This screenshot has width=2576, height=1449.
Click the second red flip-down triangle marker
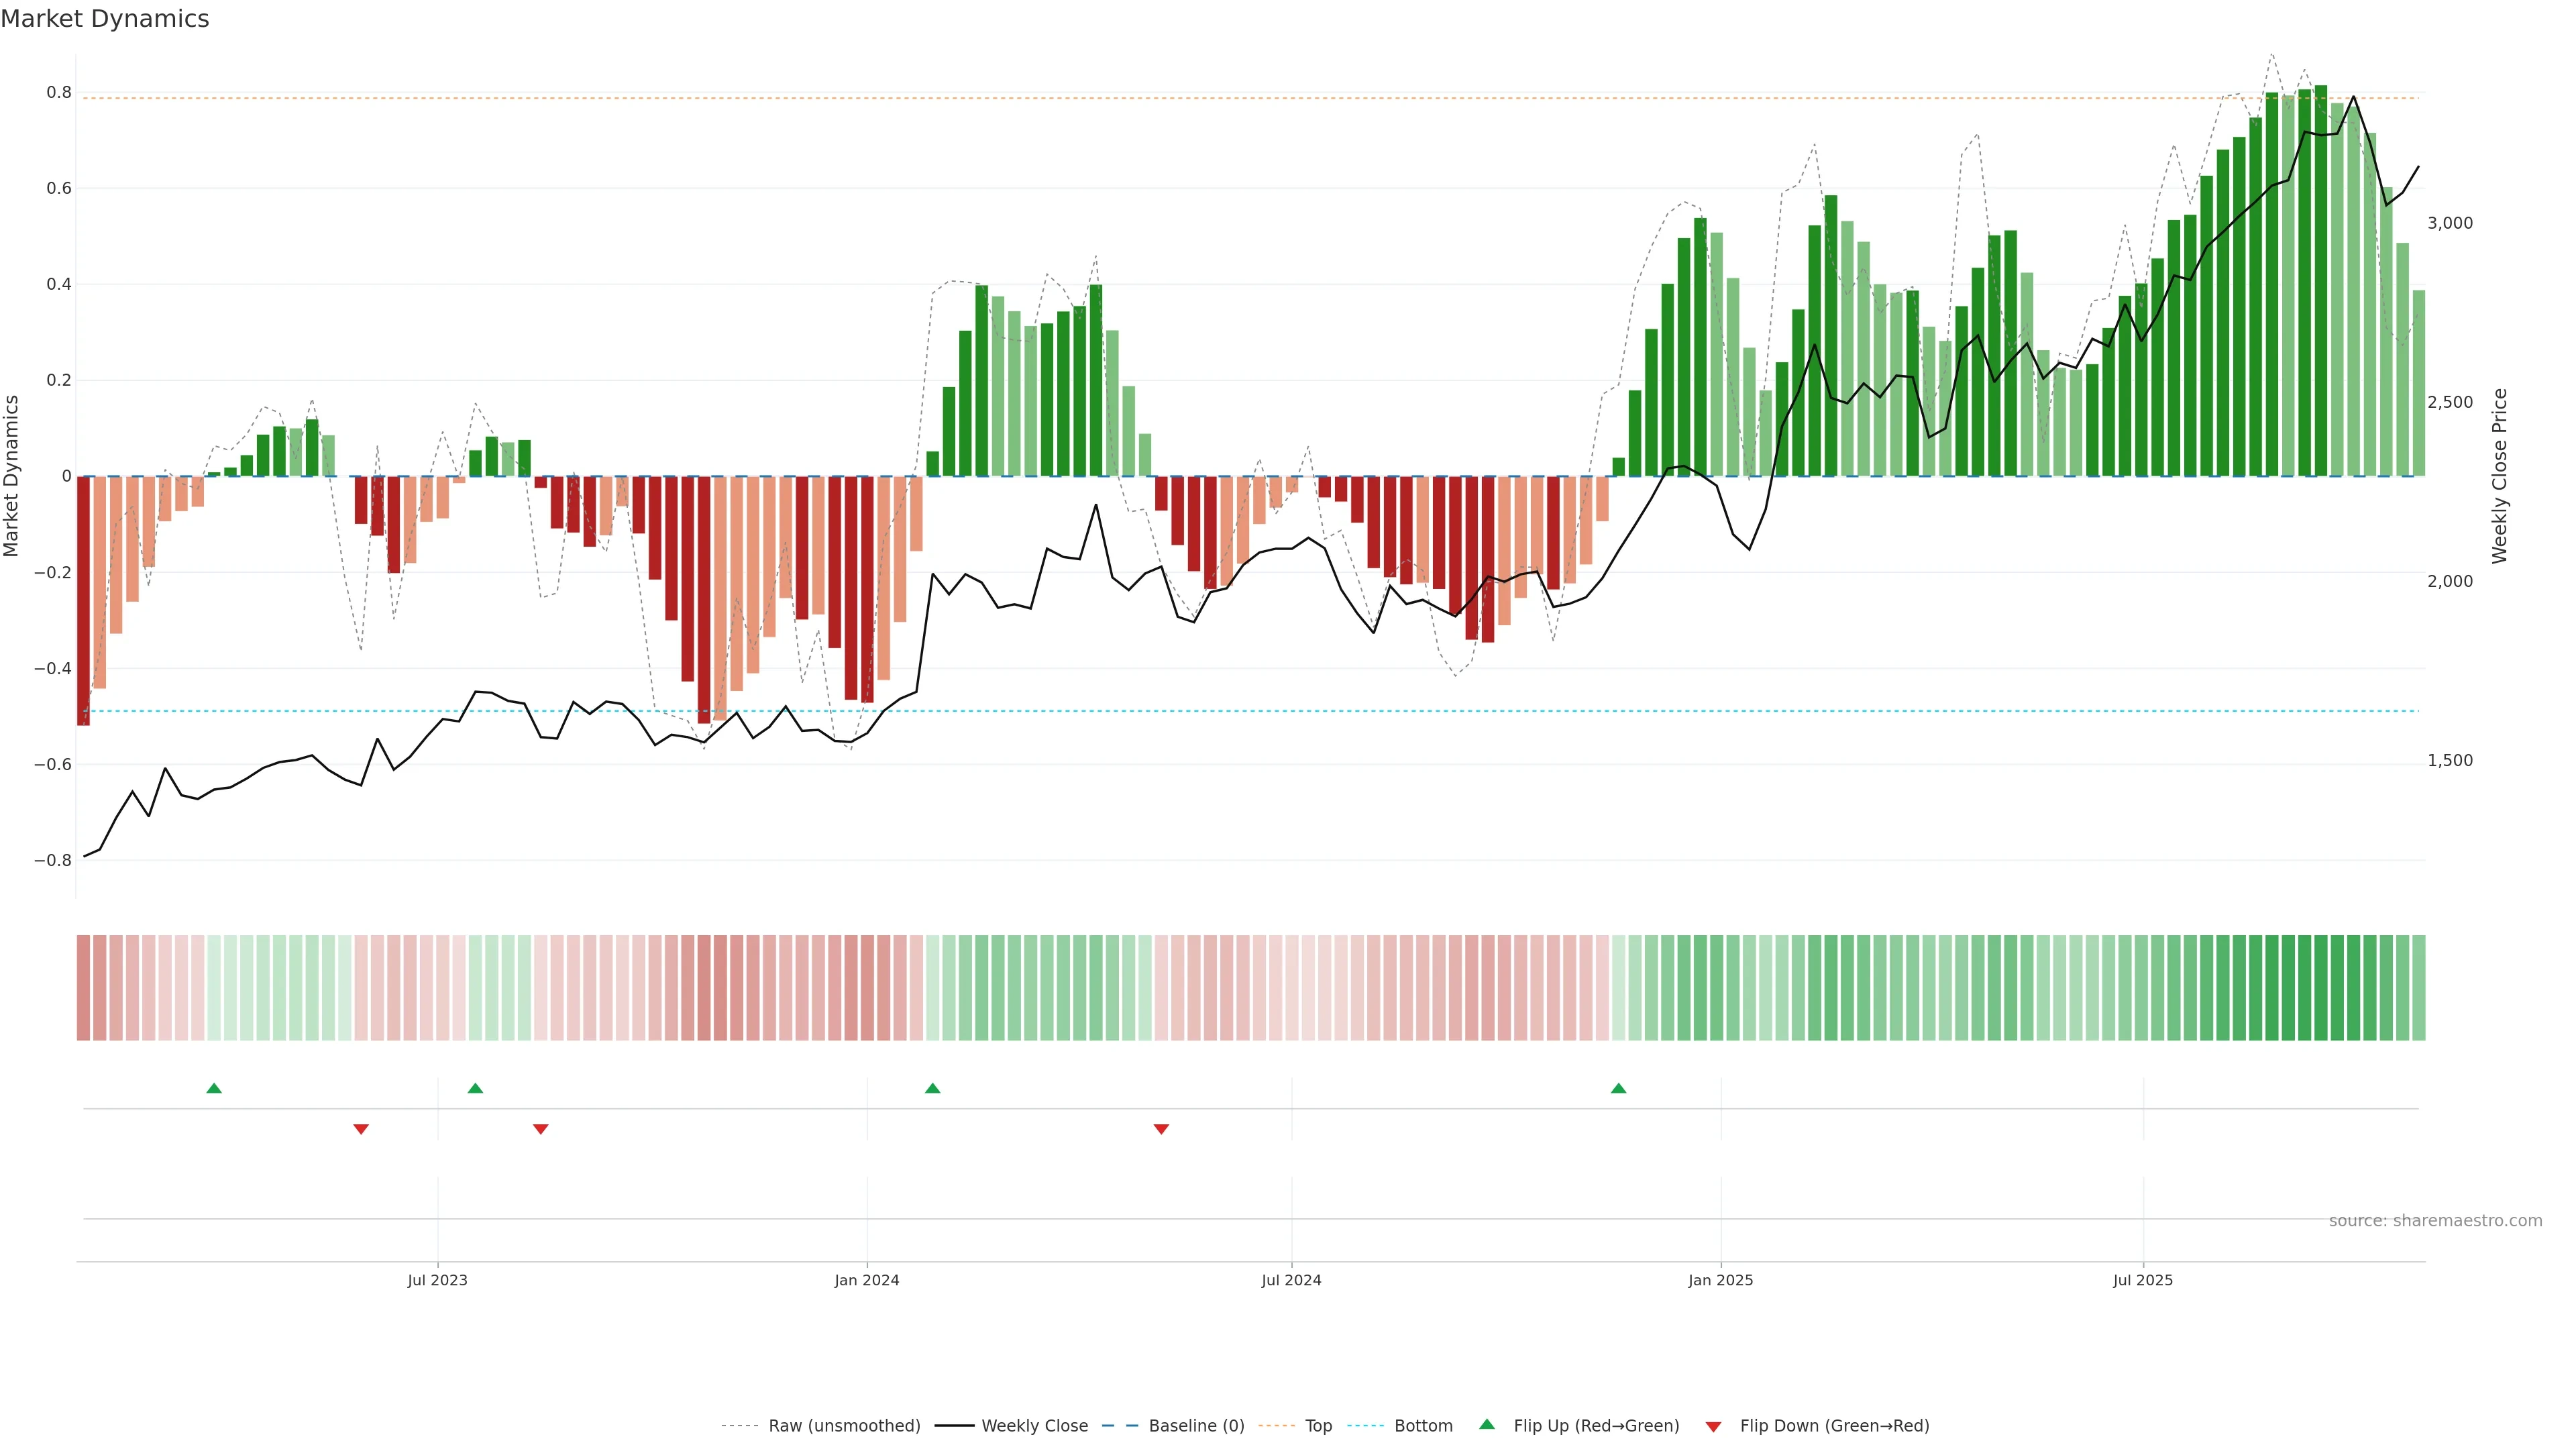540,1129
